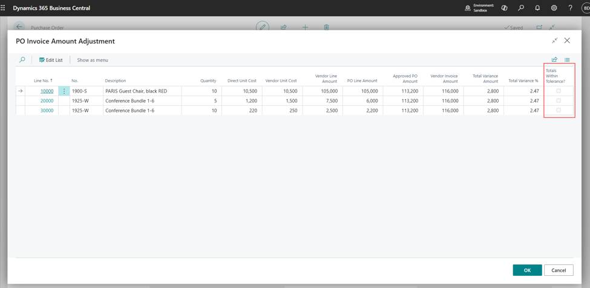This screenshot has width=590, height=288.
Task: Toggle Totals Within Tolerance for line 20000
Action: tap(559, 100)
